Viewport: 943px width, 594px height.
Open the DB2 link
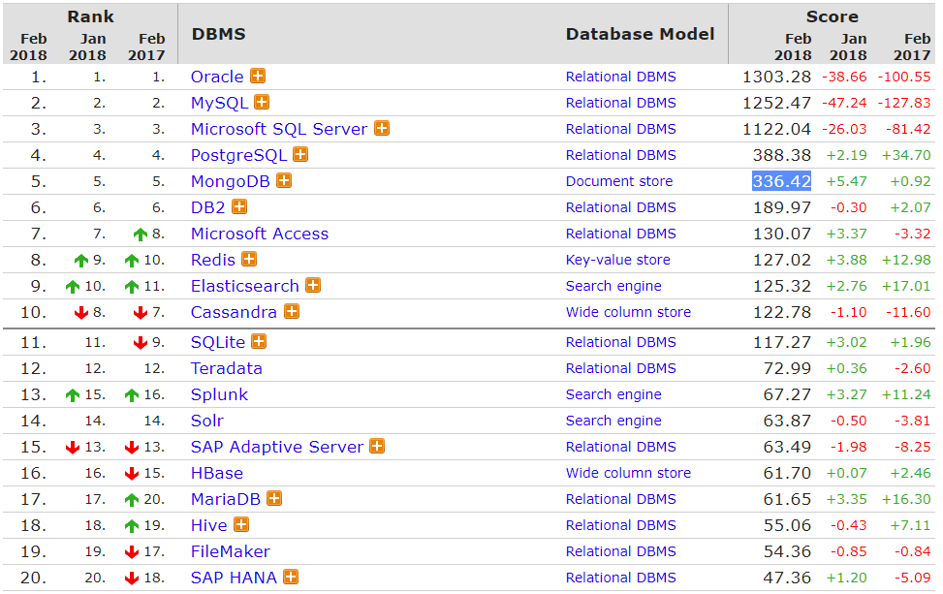(208, 207)
